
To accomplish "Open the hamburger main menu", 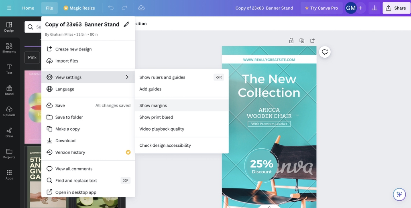I will pos(9,8).
